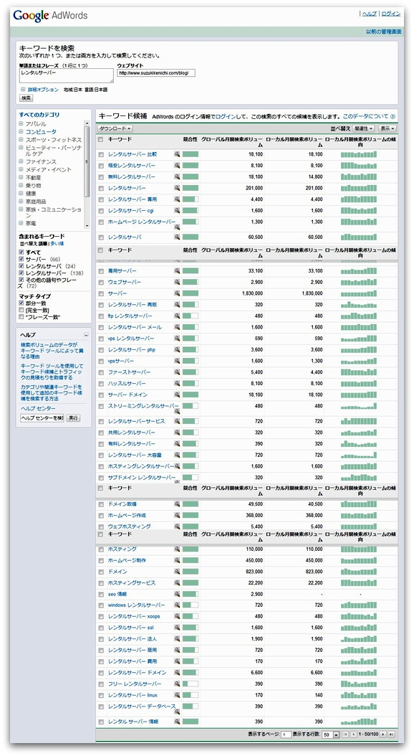
Task: Click magnifier icon beside windows レンタルサーバー
Action: click(177, 605)
